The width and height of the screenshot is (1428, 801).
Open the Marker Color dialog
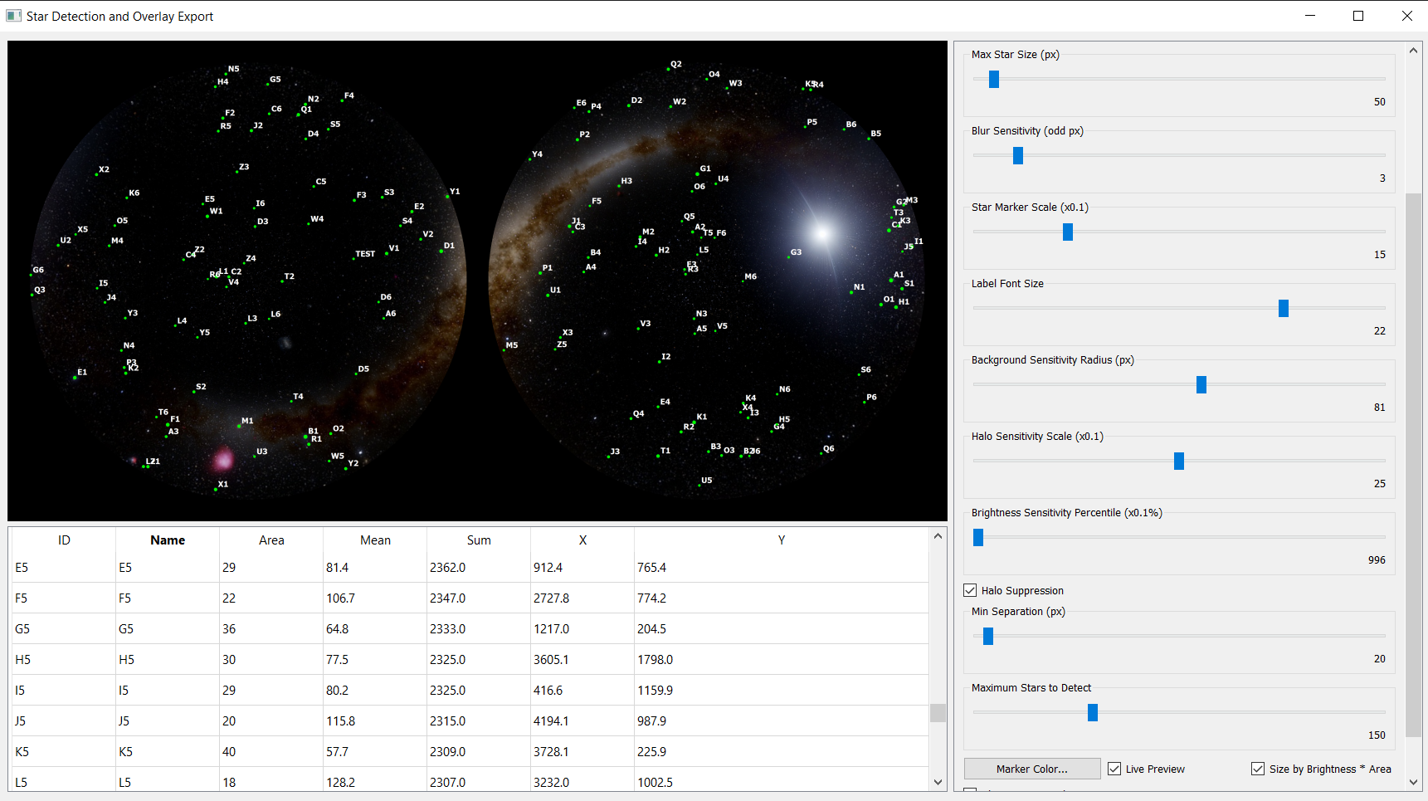pyautogui.click(x=1032, y=769)
